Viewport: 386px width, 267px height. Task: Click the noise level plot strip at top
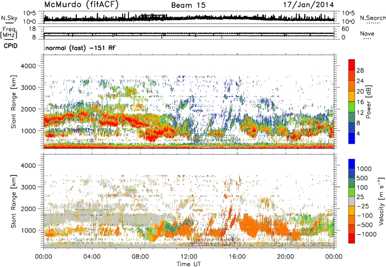189,17
